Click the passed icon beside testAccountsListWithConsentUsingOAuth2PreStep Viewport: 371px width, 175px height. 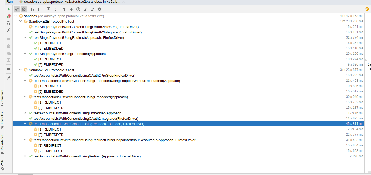click(x=31, y=76)
